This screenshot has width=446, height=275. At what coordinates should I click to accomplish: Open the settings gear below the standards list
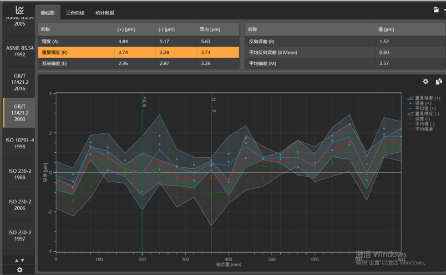(x=19, y=269)
